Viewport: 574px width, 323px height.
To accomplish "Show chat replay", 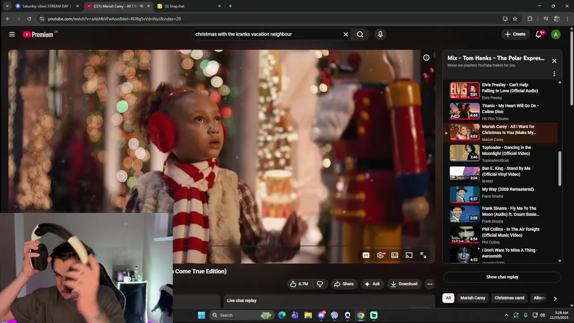I will [502, 277].
